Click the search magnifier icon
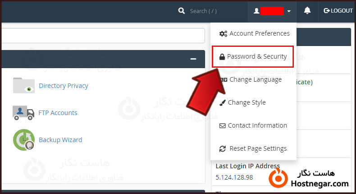Screen dimensions: 356x194 click(x=182, y=11)
